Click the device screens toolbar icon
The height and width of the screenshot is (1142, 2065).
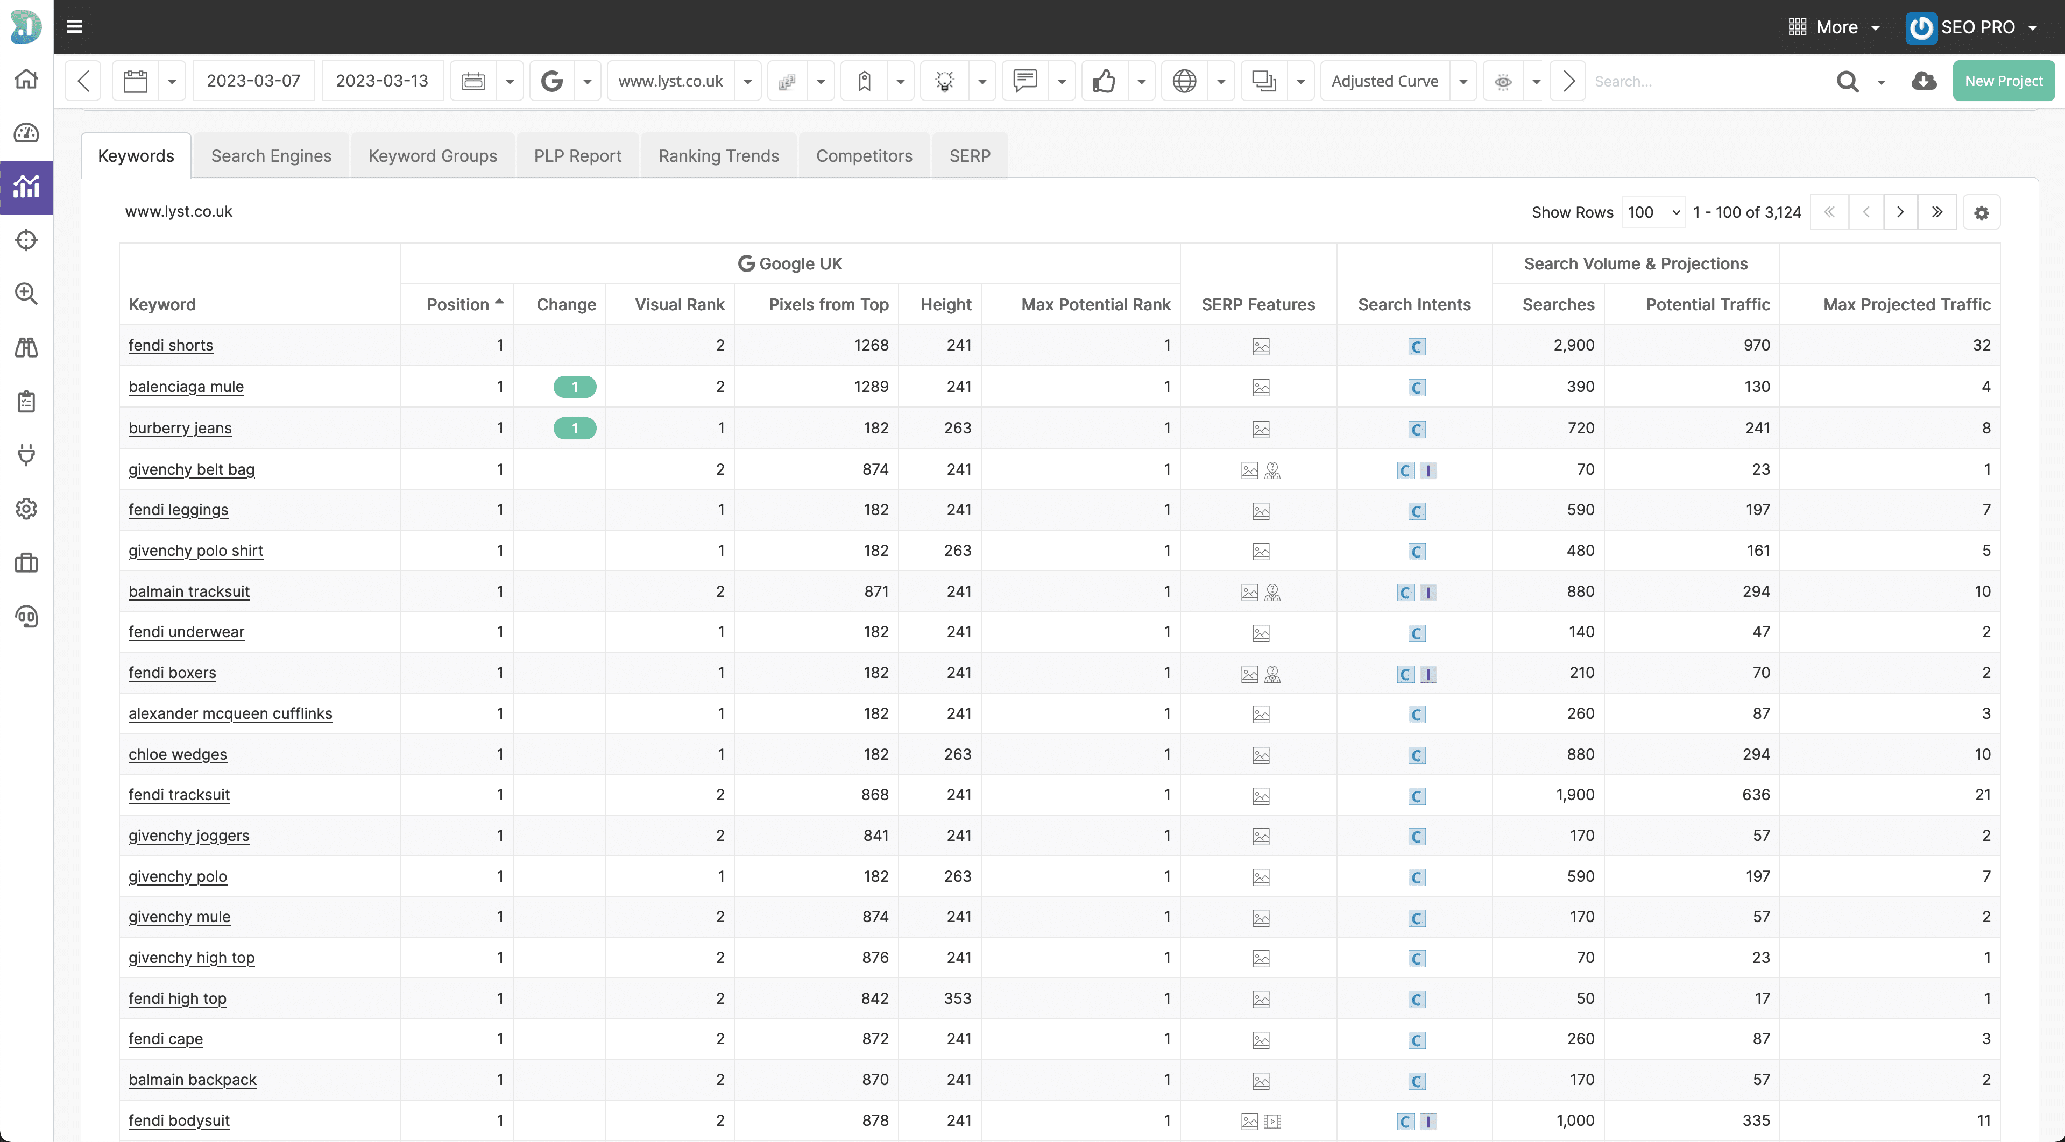click(x=1263, y=81)
